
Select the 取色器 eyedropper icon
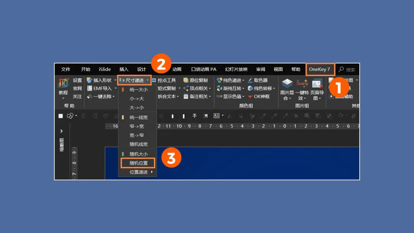[x=250, y=80]
